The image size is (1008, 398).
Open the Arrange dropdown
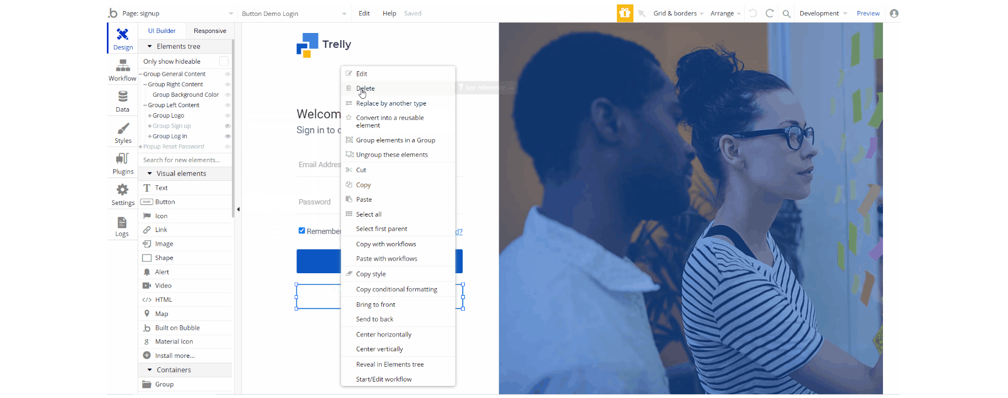[x=725, y=13]
